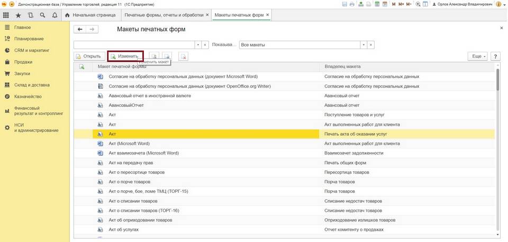Open the 'Все макеты' filter dropdown
Image resolution: width=508 pixels, height=242 pixels.
pyautogui.click(x=364, y=45)
